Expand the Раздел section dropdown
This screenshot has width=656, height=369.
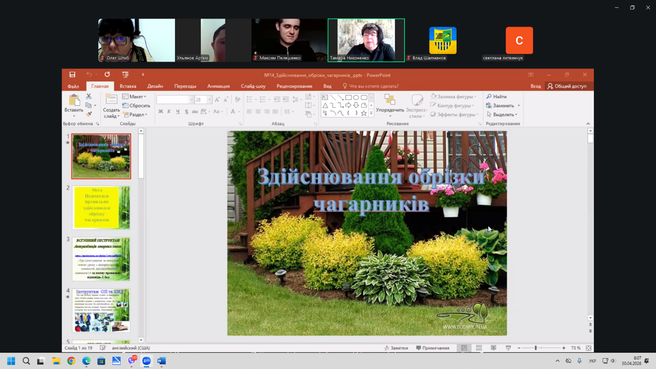click(135, 115)
